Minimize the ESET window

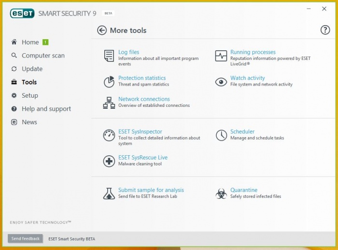(x=309, y=9)
